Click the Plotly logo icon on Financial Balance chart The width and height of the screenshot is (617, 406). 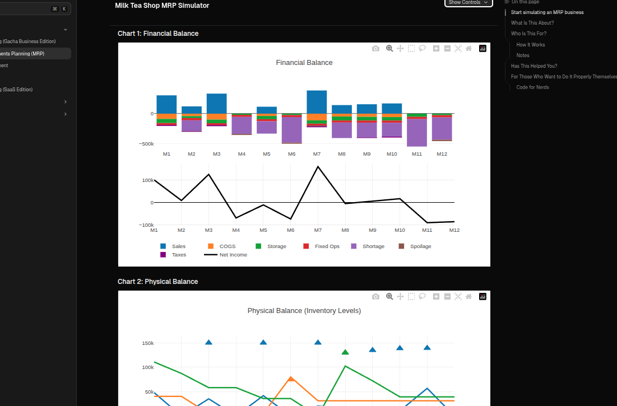pos(483,49)
